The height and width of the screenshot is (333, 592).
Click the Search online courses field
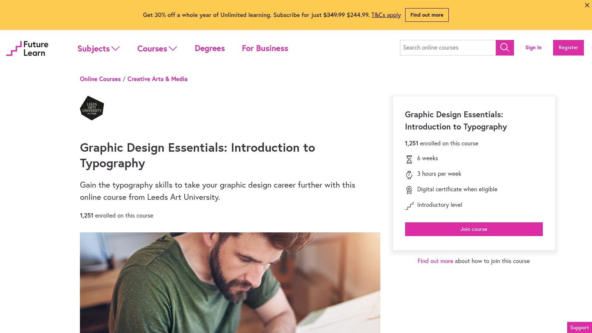click(448, 48)
